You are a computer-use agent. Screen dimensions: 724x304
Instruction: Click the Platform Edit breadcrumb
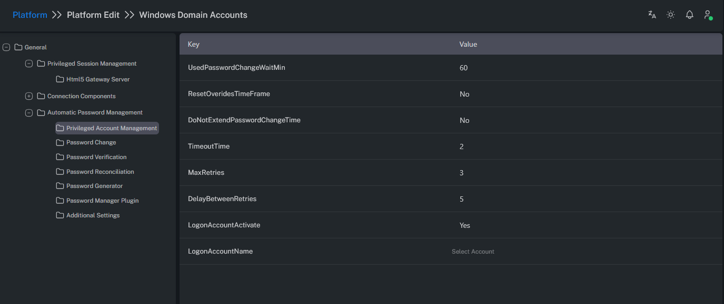coord(93,15)
